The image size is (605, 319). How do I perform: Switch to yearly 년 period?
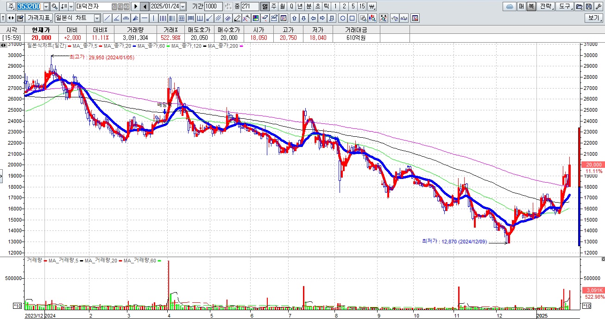click(x=300, y=6)
